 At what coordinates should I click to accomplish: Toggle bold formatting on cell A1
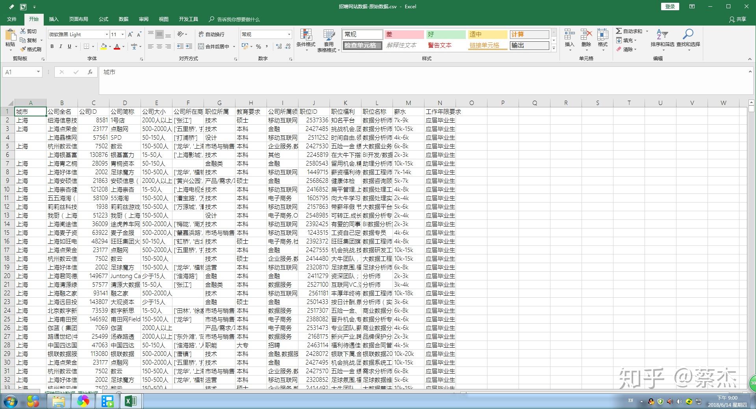tap(52, 46)
